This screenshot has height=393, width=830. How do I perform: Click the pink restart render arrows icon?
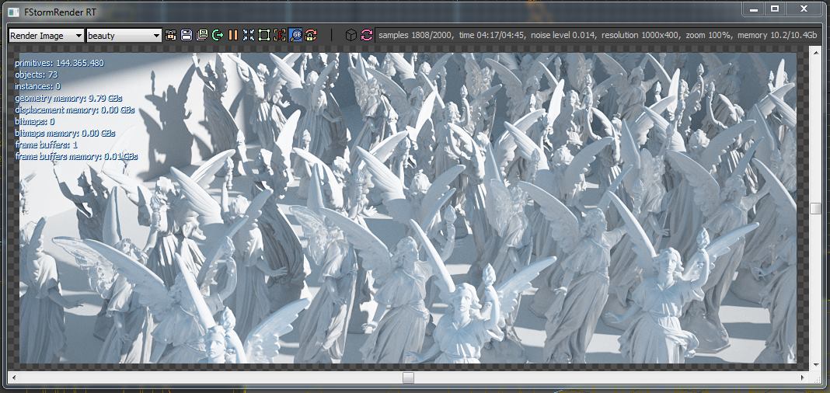point(366,35)
